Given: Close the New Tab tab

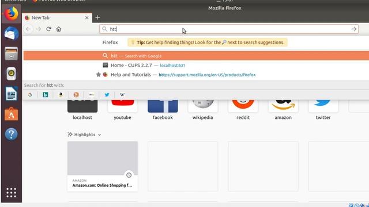Looking at the screenshot, I should pyautogui.click(x=87, y=18).
